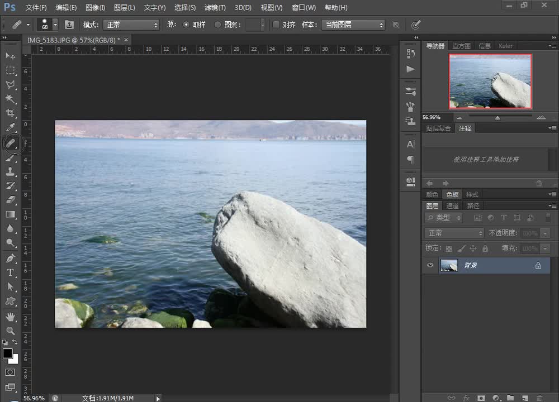Screen dimensions: 559x402
Task: Select the Hand tool
Action: coord(10,316)
